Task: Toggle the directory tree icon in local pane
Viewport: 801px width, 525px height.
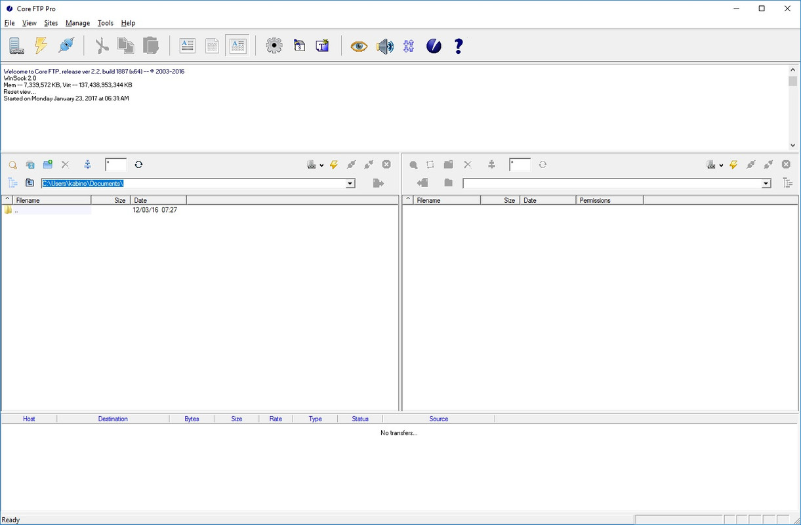Action: 12,183
